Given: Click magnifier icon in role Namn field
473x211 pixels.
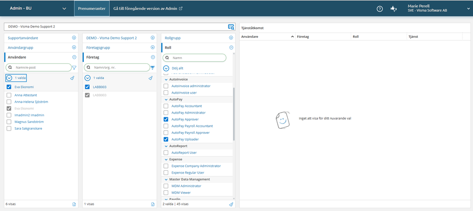Looking at the screenshot, I should [167, 58].
